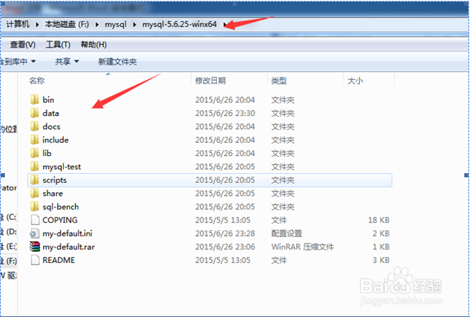Screen dimensions: 470x317
Task: Expand the arrow after 本地磁盘 (F:) breadcrumb
Action: 97,25
